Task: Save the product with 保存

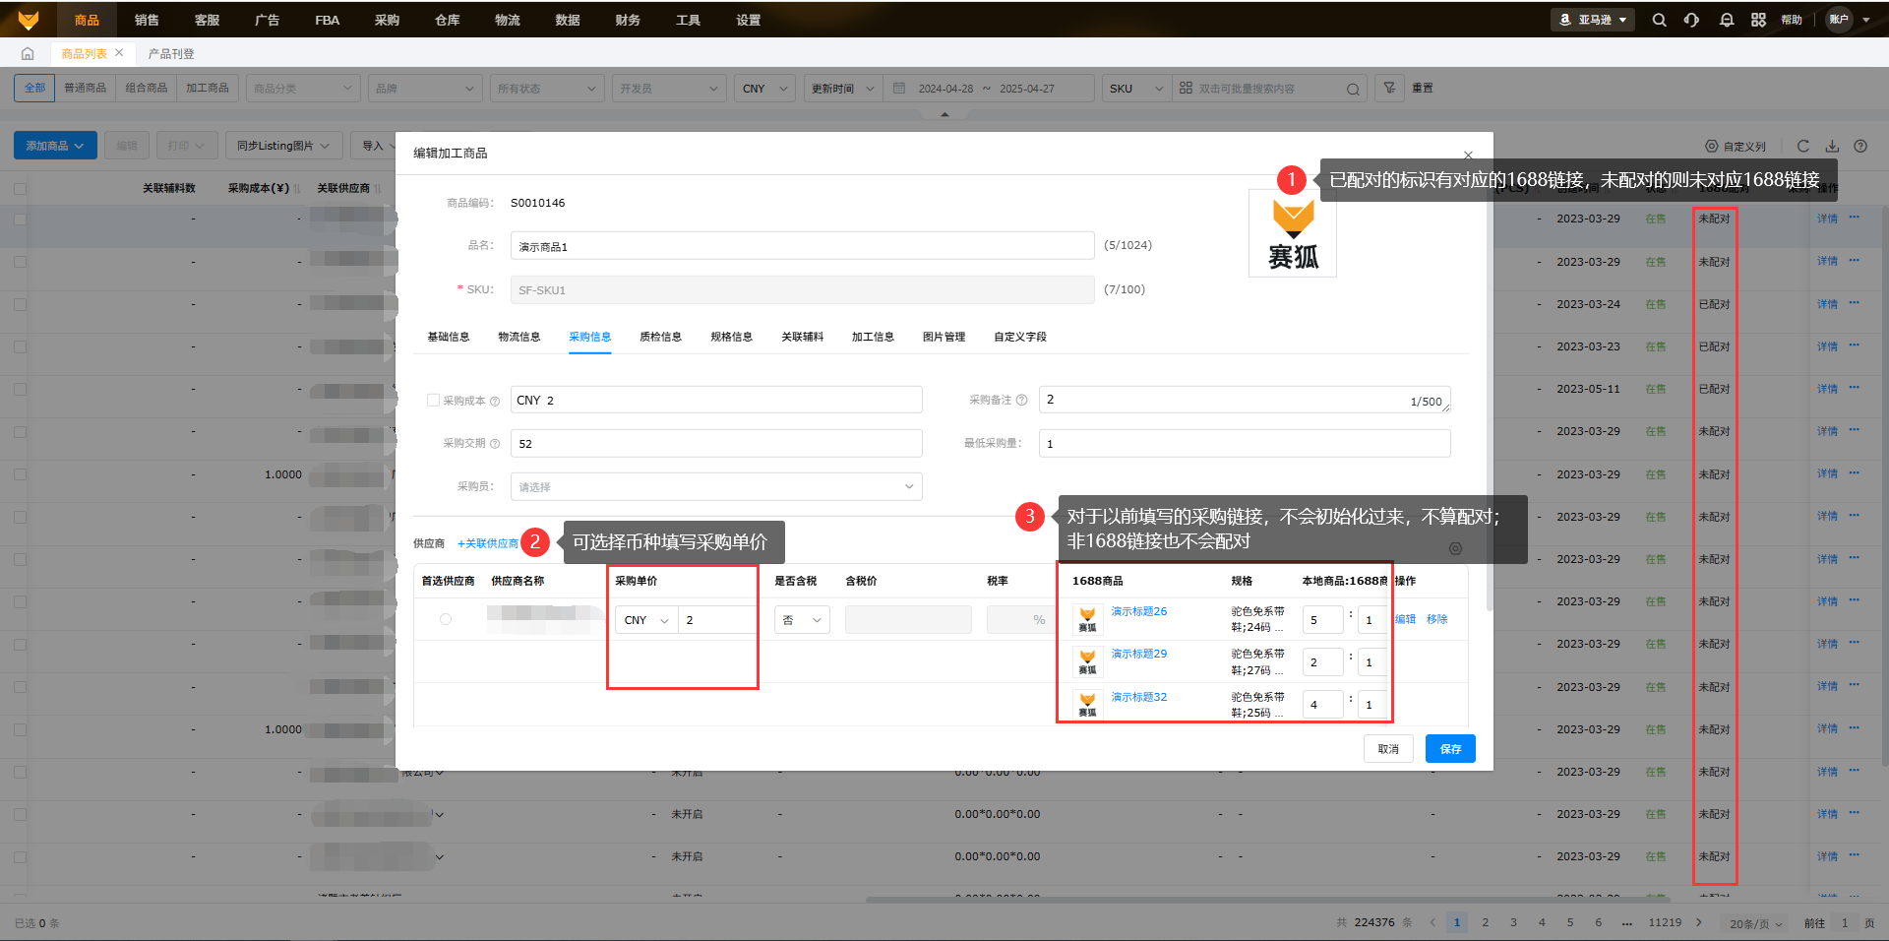Action: pyautogui.click(x=1450, y=749)
